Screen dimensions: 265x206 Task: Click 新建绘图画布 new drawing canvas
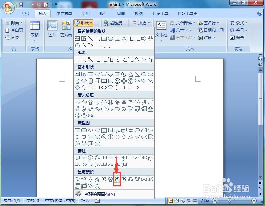114,194
